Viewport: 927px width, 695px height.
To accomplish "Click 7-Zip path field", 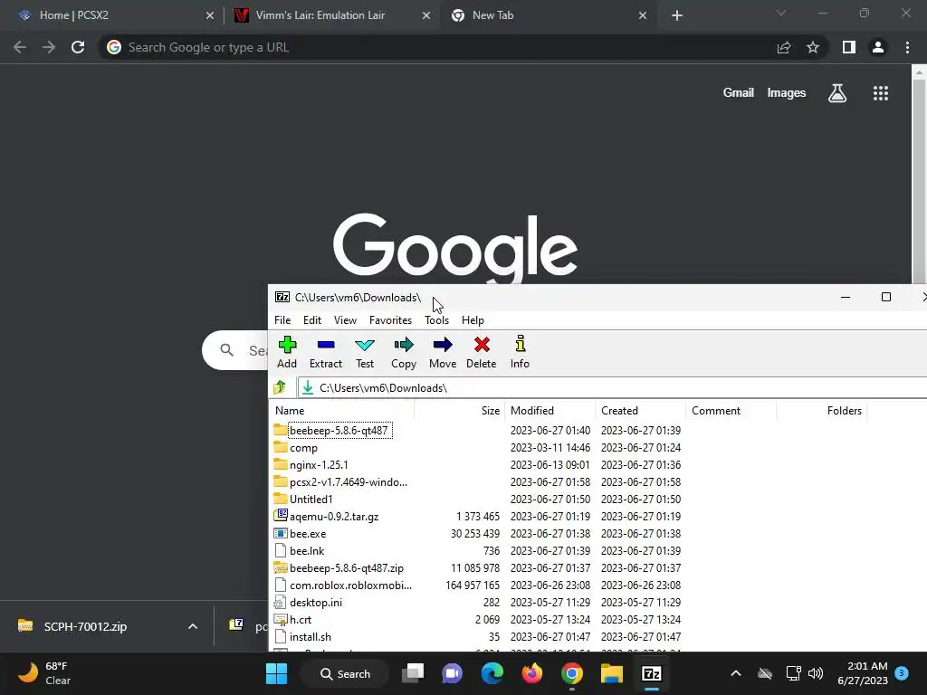I will click(x=613, y=387).
